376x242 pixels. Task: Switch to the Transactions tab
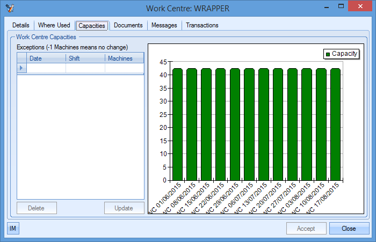(x=202, y=25)
